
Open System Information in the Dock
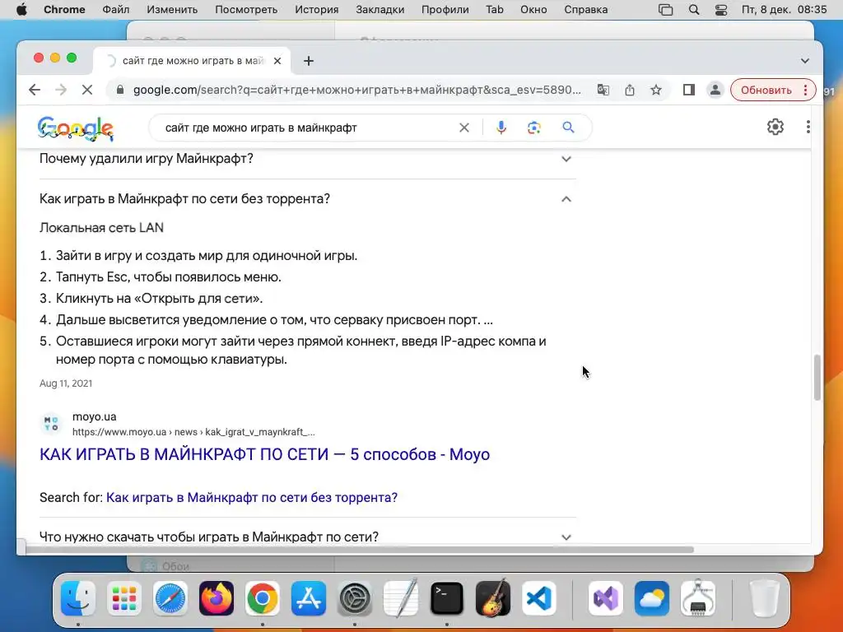click(x=698, y=598)
